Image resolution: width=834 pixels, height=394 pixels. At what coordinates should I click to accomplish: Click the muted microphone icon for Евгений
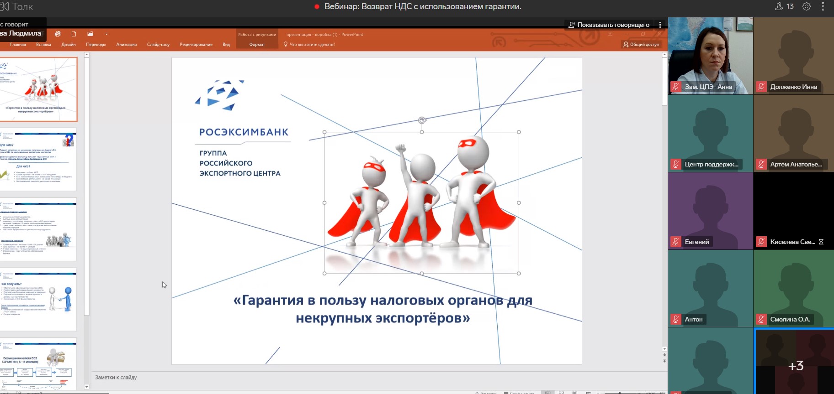coord(676,242)
